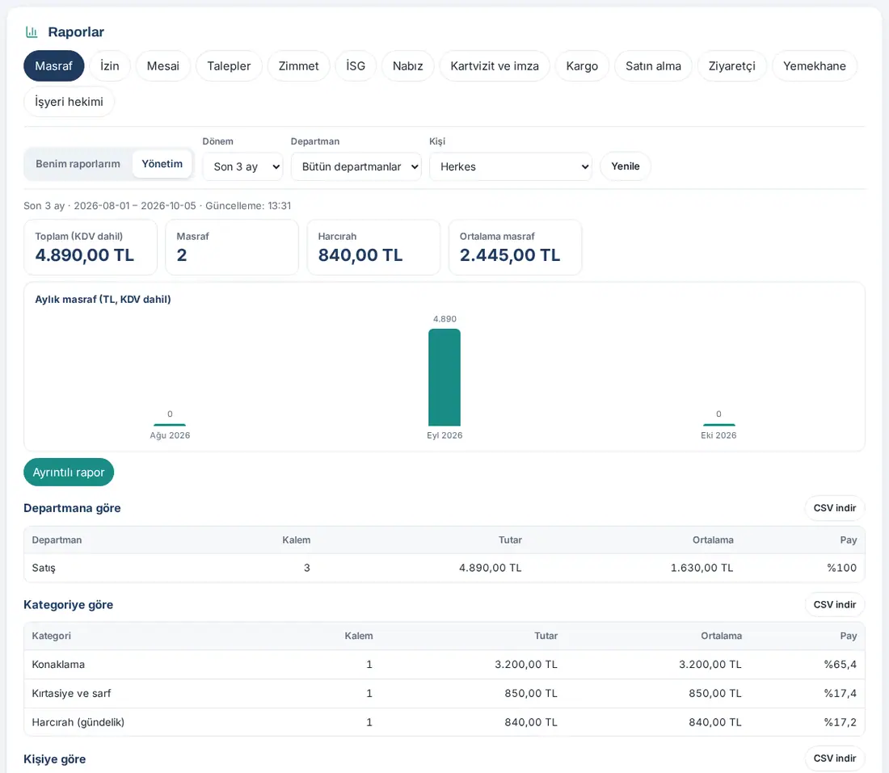The width and height of the screenshot is (889, 773).
Task: Open the Kişi dropdown showing Herkes
Action: (511, 166)
